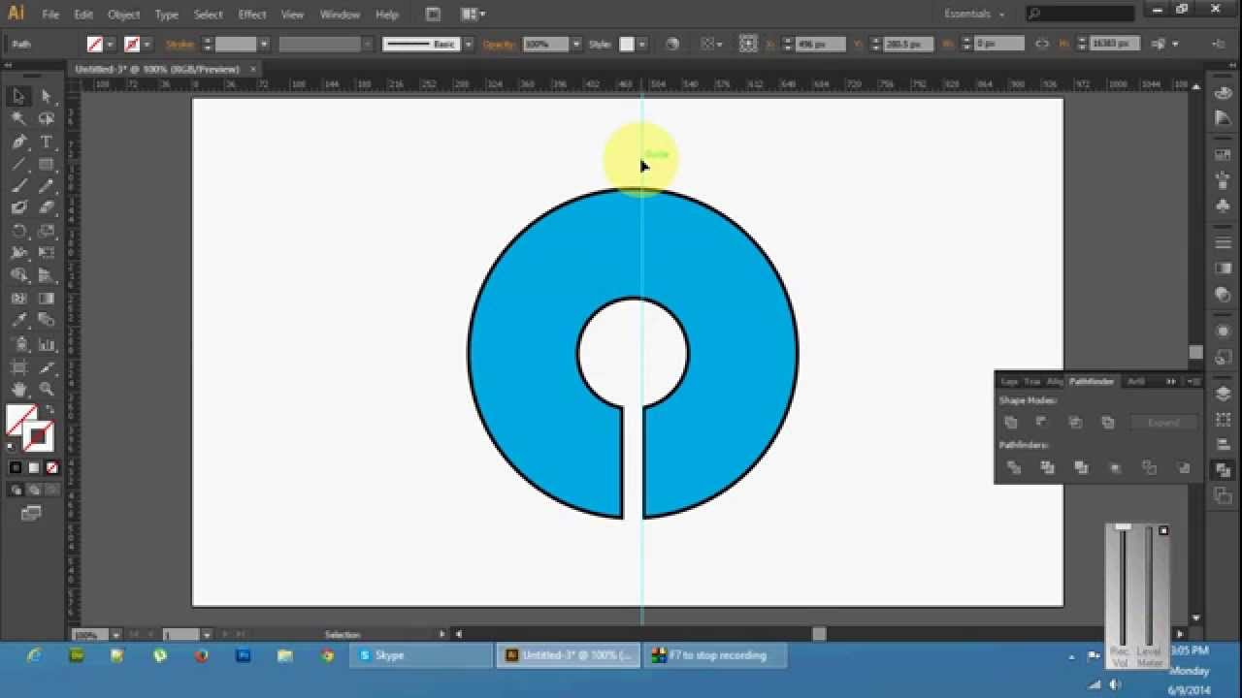Open the File menu
This screenshot has height=698, width=1242.
point(50,15)
